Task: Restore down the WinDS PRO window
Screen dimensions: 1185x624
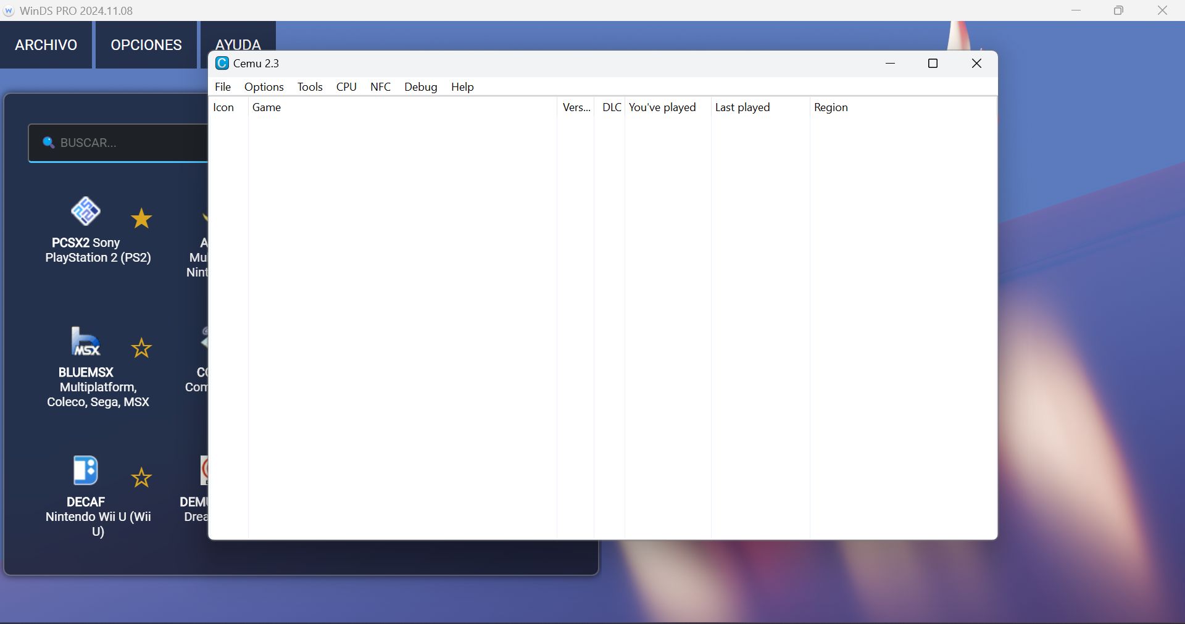Action: (x=1119, y=10)
